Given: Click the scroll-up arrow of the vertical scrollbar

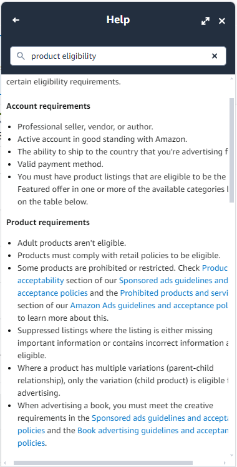Looking at the screenshot, I should point(231,78).
